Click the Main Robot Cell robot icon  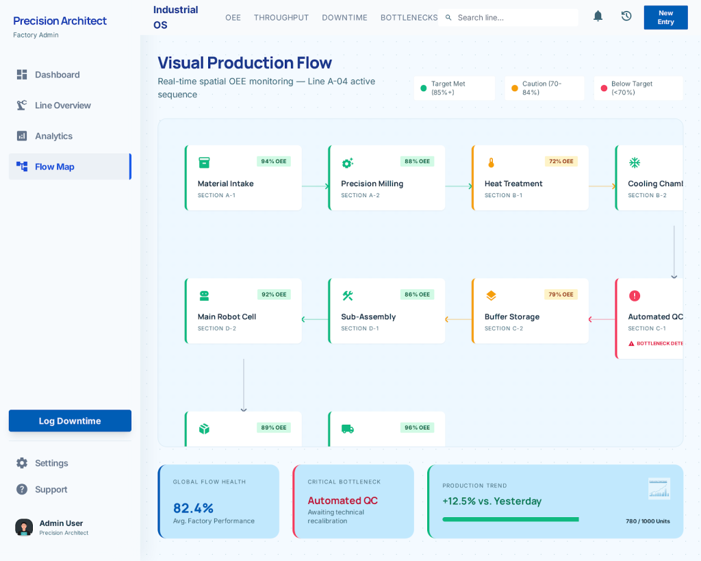pyautogui.click(x=204, y=296)
